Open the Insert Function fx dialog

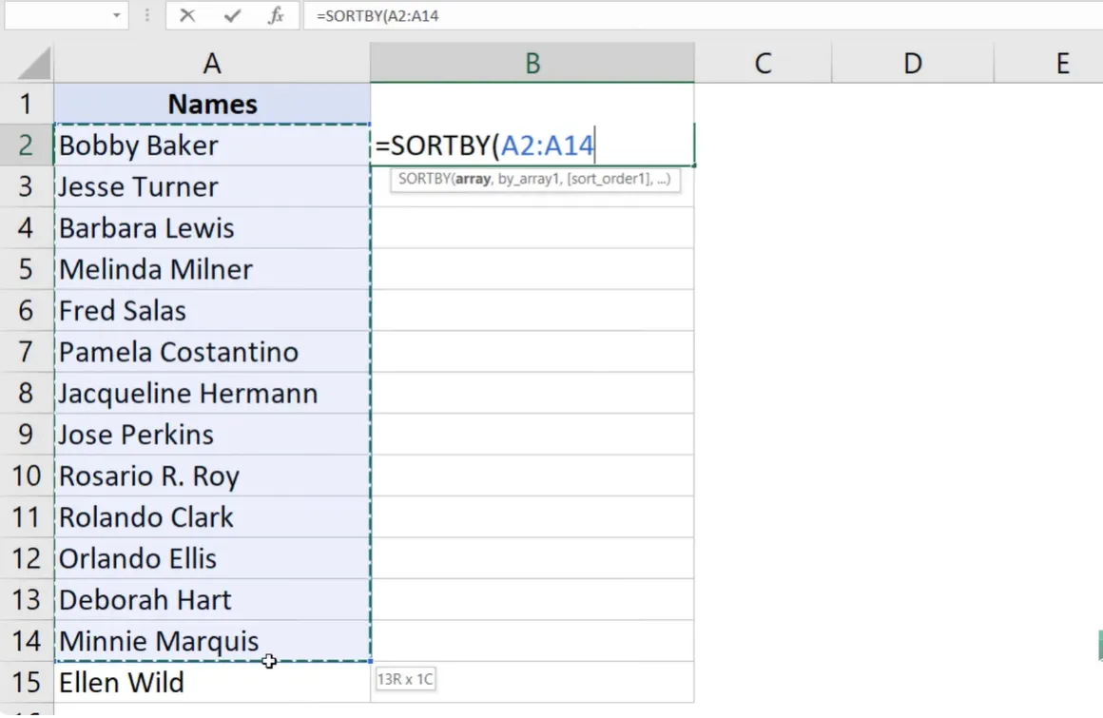pyautogui.click(x=276, y=16)
